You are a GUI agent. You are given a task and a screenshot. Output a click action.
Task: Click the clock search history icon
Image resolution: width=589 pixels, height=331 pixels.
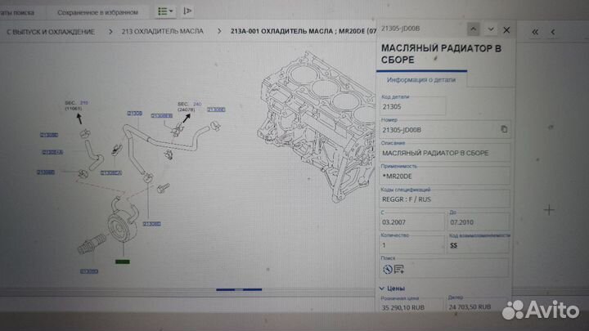pyautogui.click(x=387, y=268)
